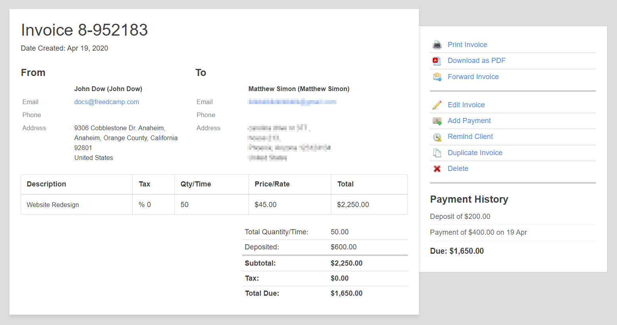Click the clock icon for Remind Client

[437, 137]
